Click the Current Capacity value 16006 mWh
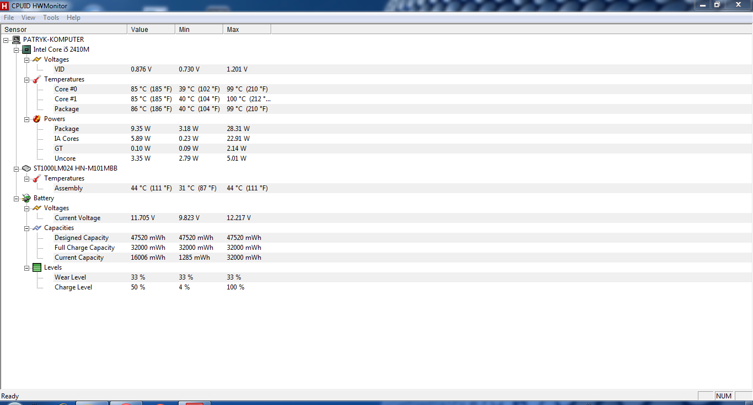Viewport: 753px width, 405px height. pos(148,258)
